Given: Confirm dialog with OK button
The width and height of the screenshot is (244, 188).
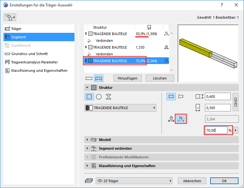Looking at the screenshot, I should click(x=224, y=181).
